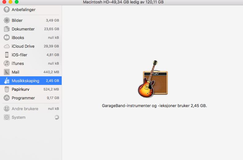The image size is (243, 160).
Task: Click the null kB value for iTunes
Action: (53, 63)
